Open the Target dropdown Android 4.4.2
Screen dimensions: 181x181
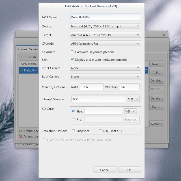click(105, 35)
